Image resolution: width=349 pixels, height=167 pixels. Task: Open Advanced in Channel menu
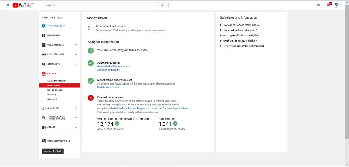tap(52, 99)
